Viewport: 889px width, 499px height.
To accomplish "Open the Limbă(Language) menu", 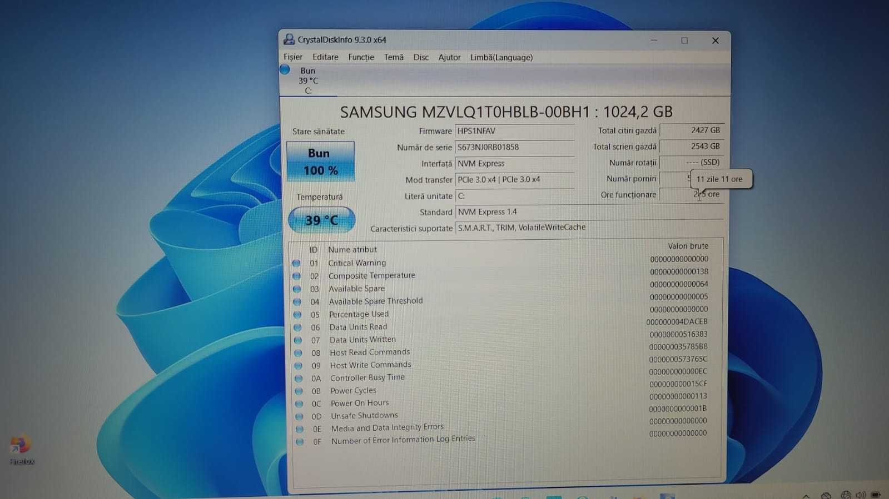I will click(501, 57).
